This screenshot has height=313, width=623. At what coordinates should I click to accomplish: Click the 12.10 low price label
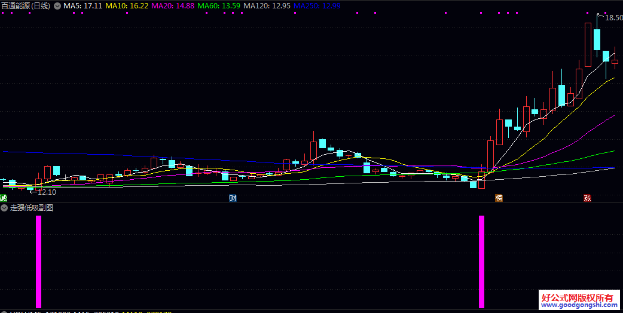pos(47,192)
